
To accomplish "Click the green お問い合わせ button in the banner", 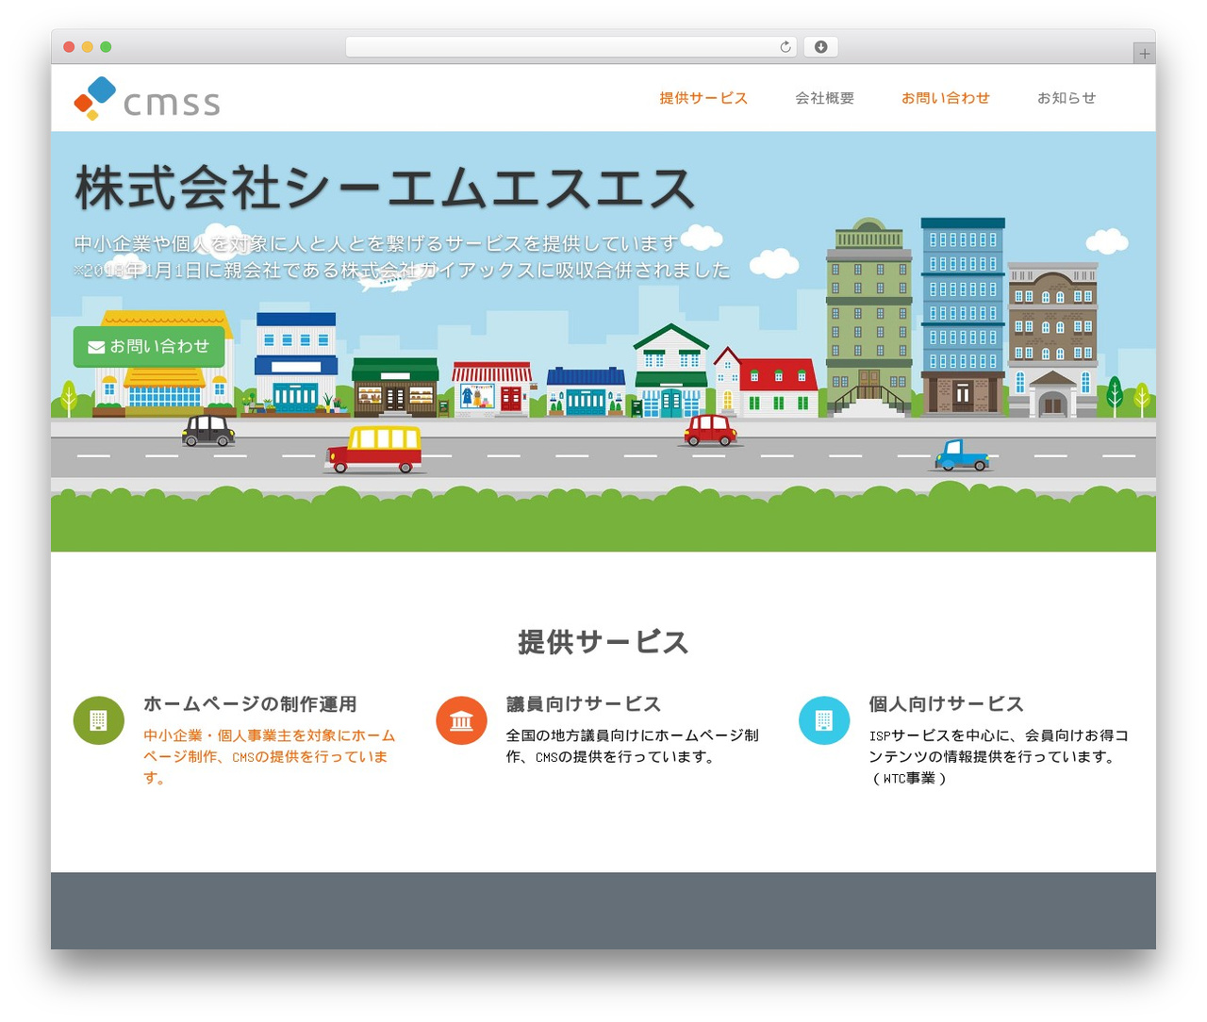I will pyautogui.click(x=149, y=347).
